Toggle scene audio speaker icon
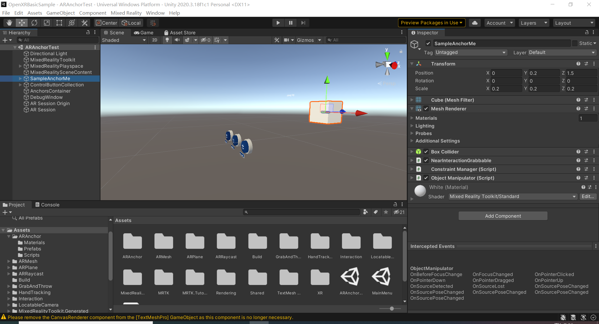The width and height of the screenshot is (599, 324). tap(177, 40)
